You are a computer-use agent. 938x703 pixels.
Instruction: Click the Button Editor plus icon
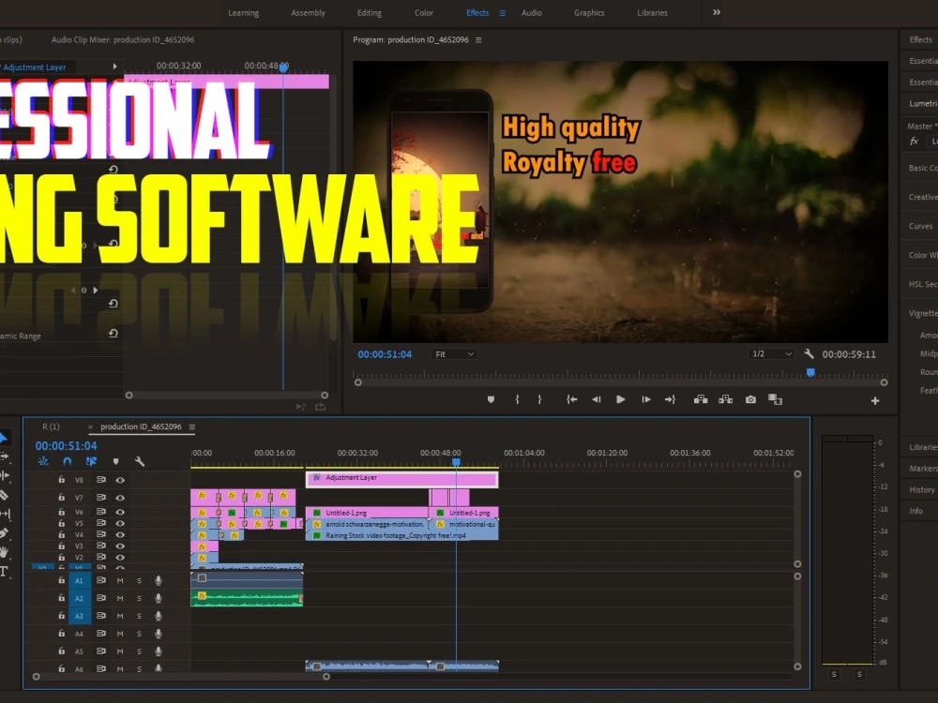(875, 400)
